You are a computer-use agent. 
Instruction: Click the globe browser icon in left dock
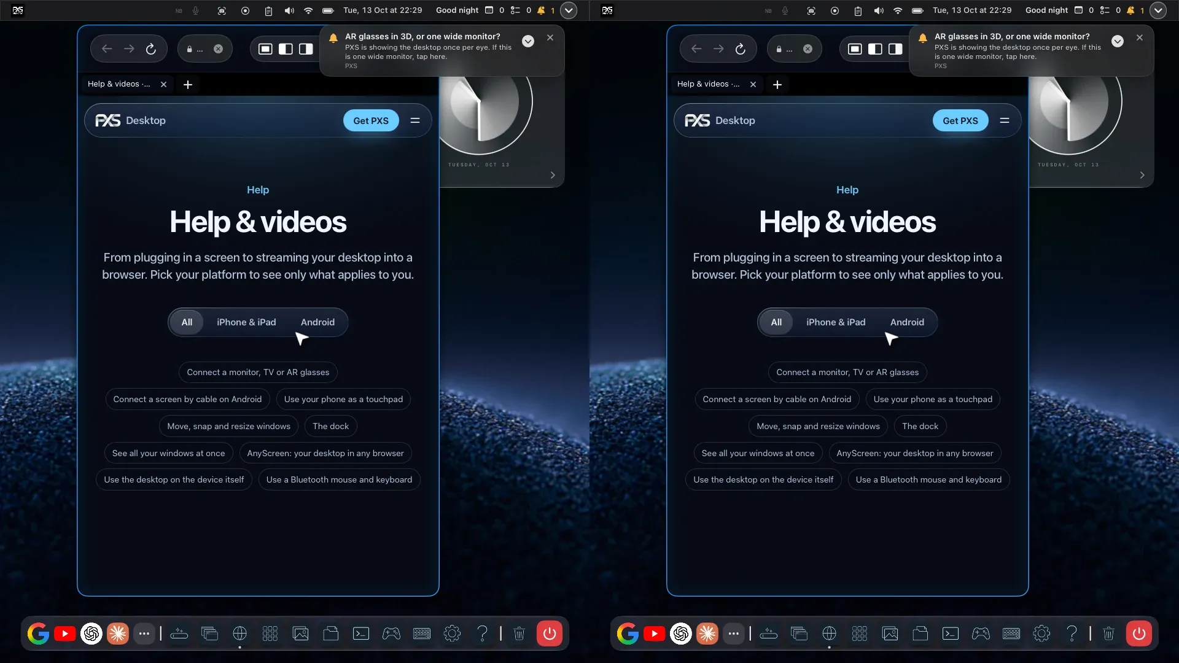coord(240,634)
